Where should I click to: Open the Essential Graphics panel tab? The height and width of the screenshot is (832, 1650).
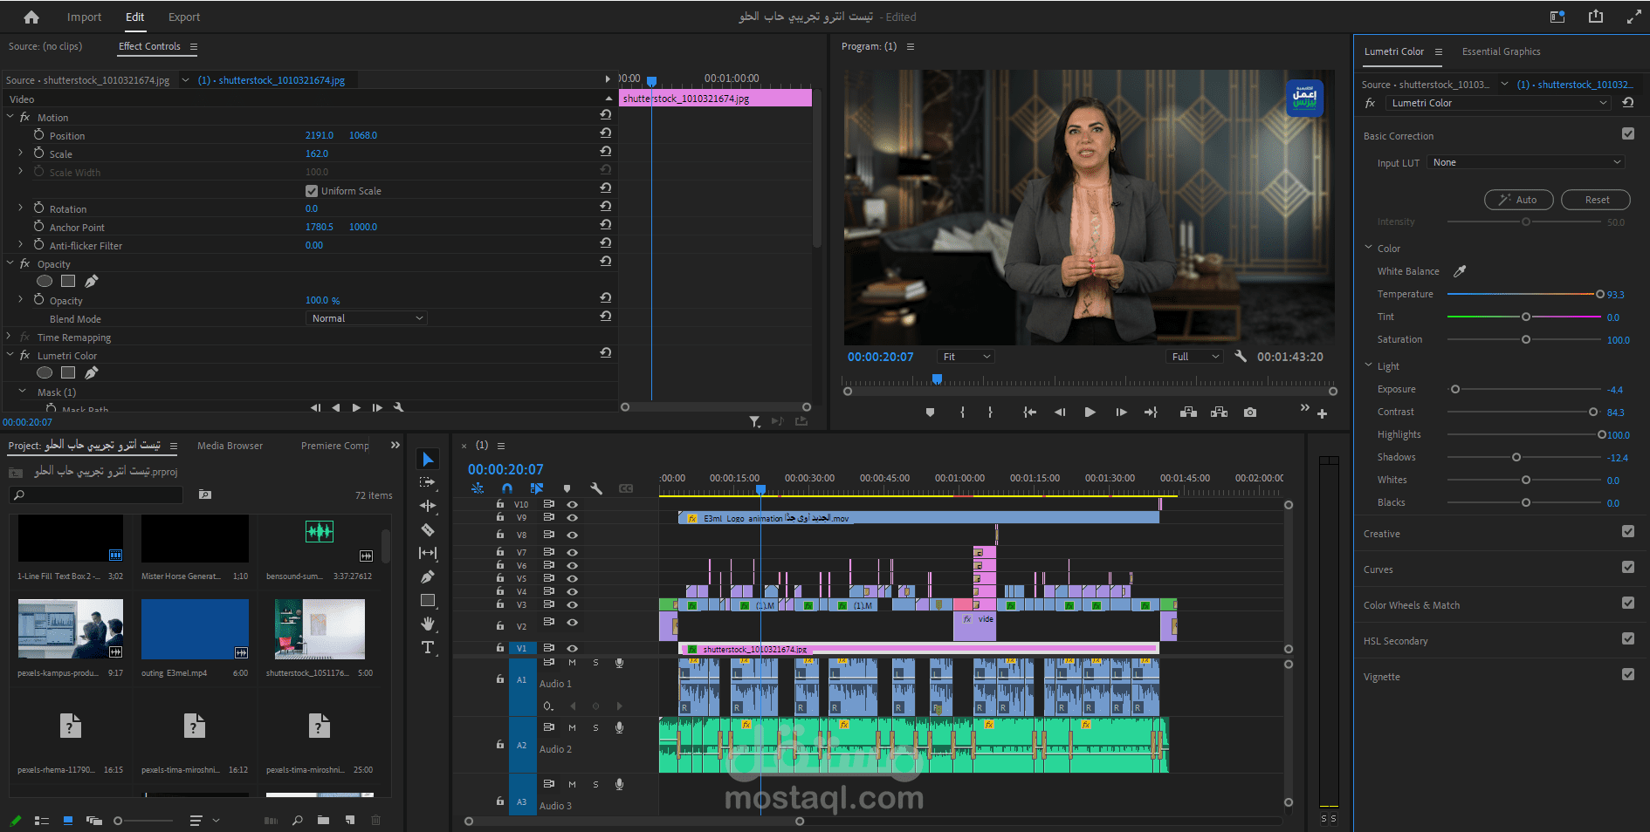1501,51
